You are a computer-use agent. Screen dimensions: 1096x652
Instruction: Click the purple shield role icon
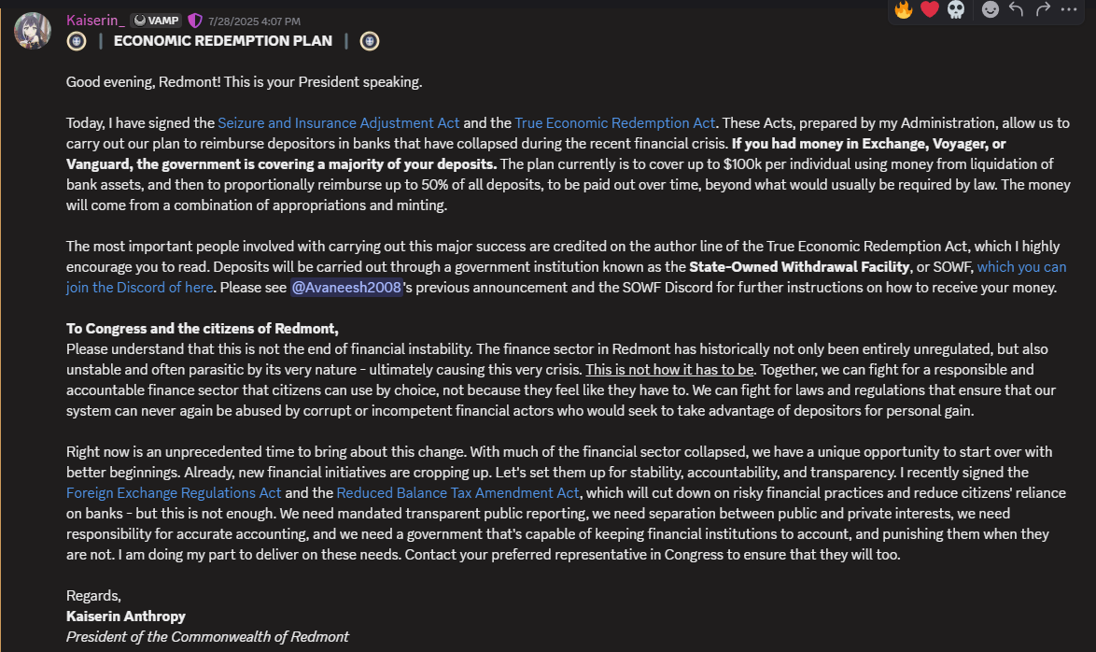(195, 21)
